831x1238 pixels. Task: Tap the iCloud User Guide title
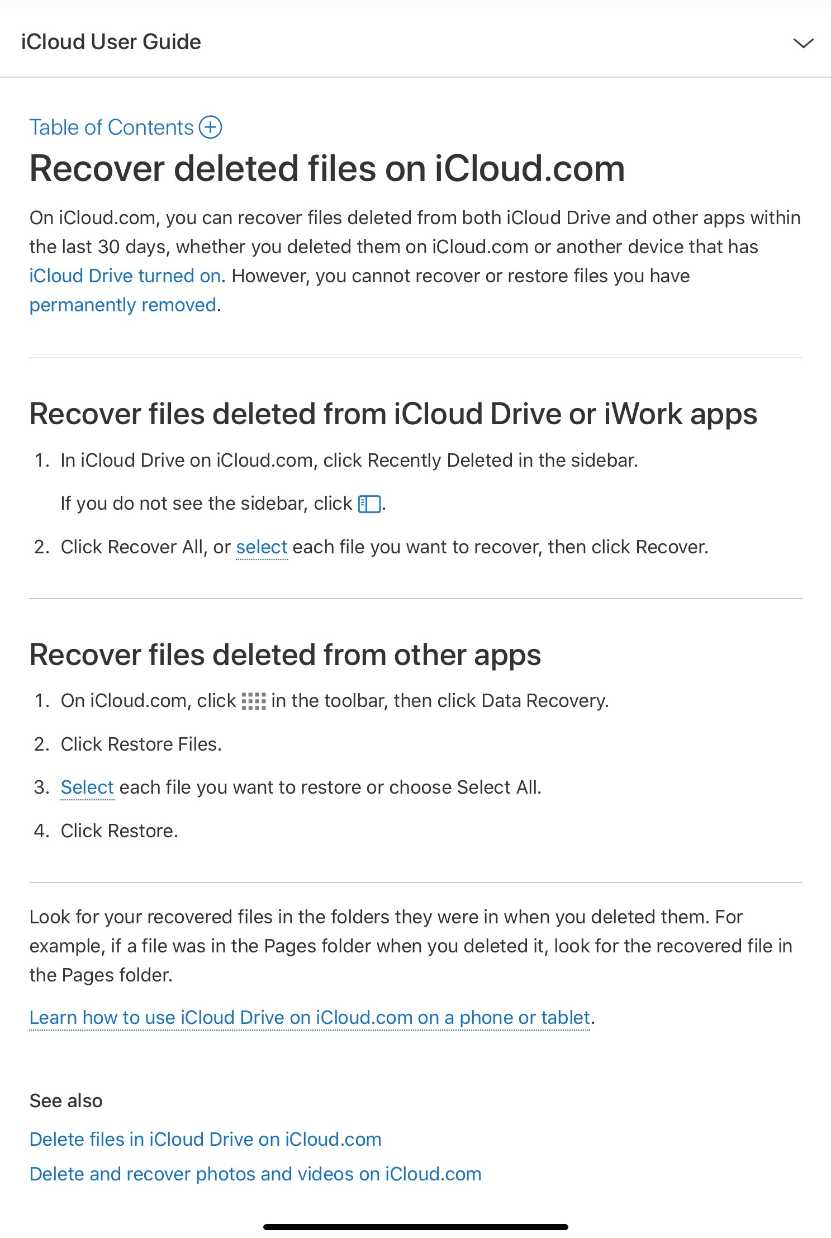tap(111, 42)
